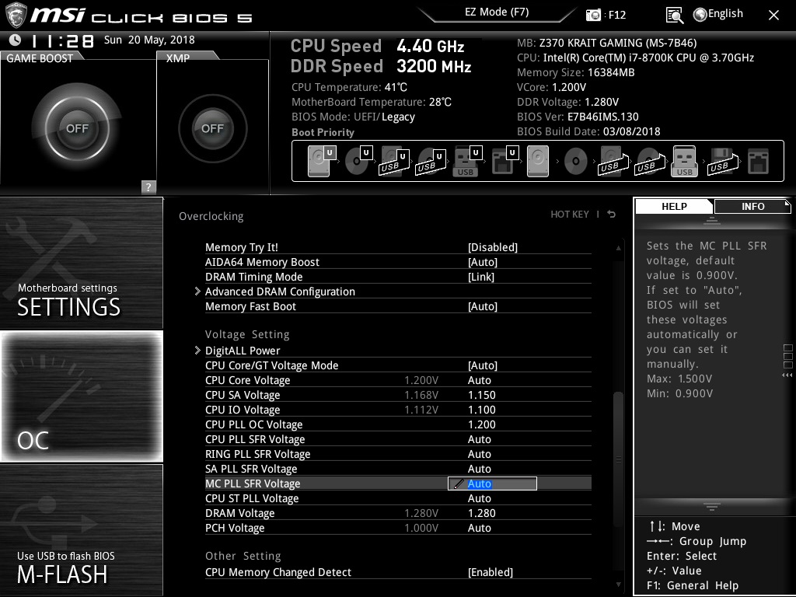Edit CPU Core Voltage Auto value
The width and height of the screenshot is (796, 597).
tap(479, 380)
